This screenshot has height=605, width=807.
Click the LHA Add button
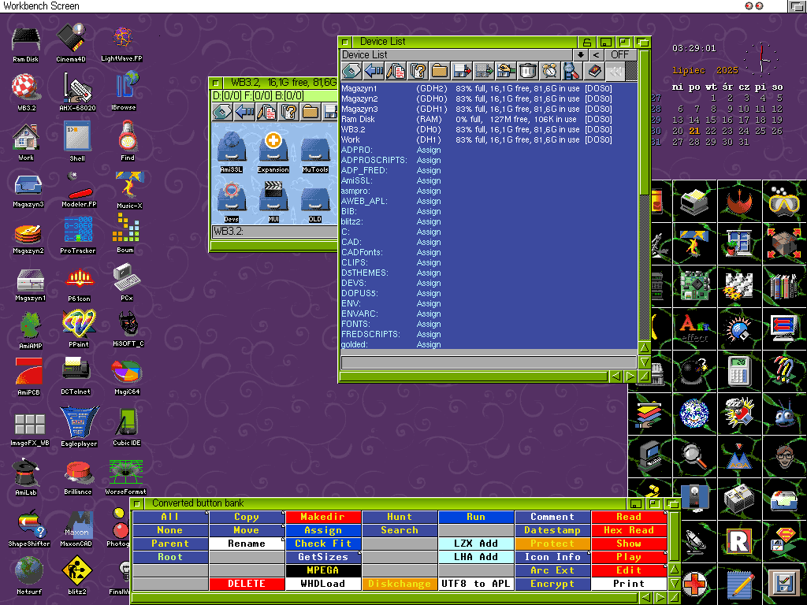476,557
